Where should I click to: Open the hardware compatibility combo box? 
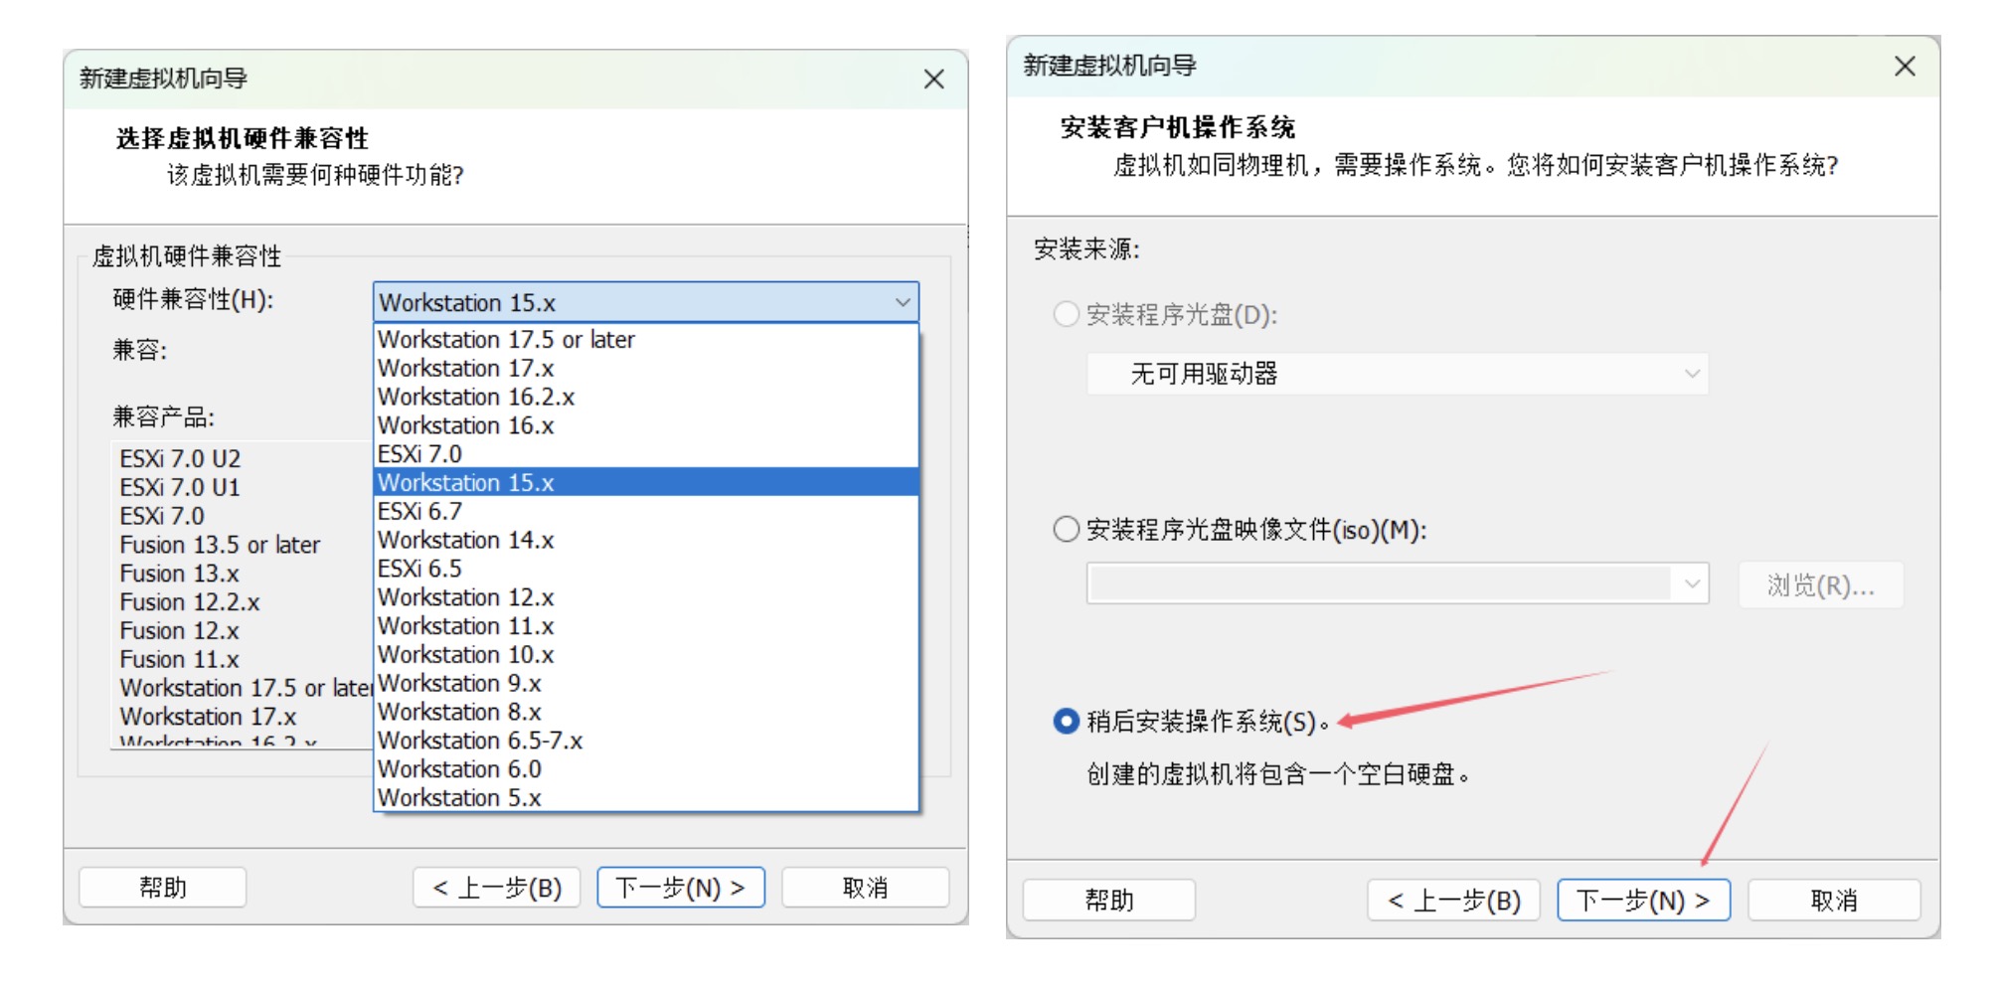[x=646, y=302]
